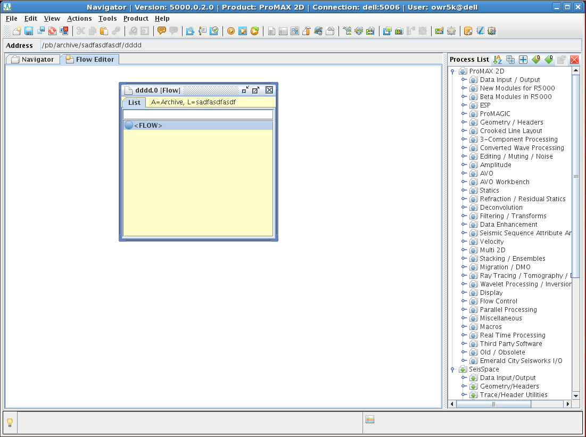586x437 pixels.
Task: Open the Help menu
Action: tap(162, 18)
